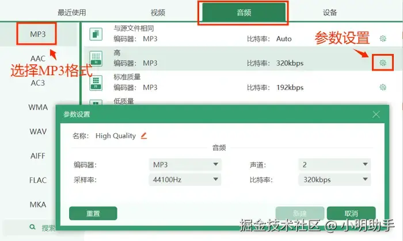403x241 pixels.
Task: Select the 低质量 preset row
Action: click(243, 101)
